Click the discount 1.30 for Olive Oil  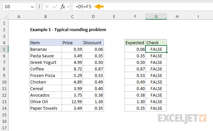[93, 102]
